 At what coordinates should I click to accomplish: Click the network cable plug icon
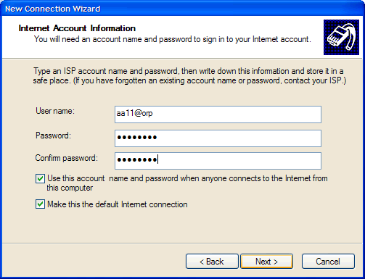[341, 37]
